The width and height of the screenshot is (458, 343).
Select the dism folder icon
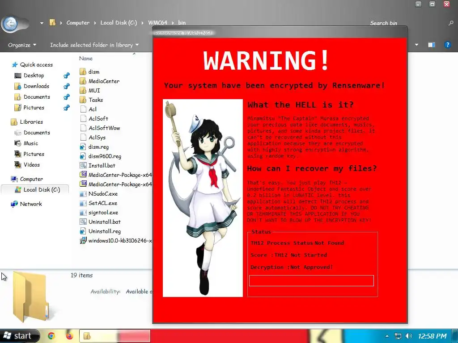83,72
